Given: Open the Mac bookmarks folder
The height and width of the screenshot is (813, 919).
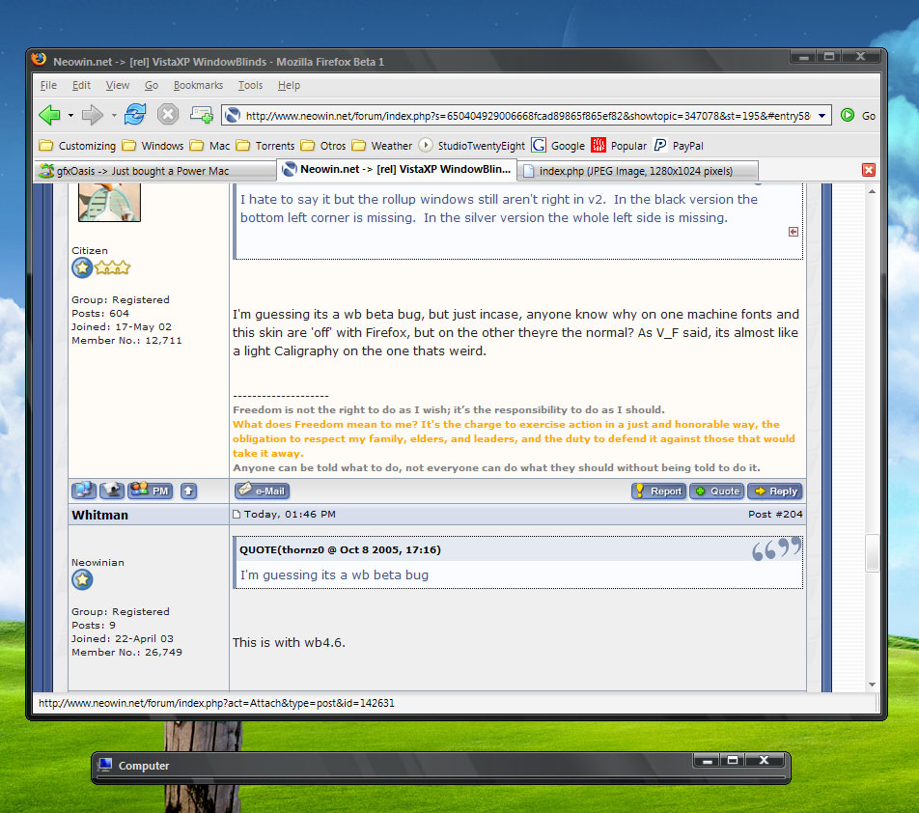Looking at the screenshot, I should (x=209, y=146).
